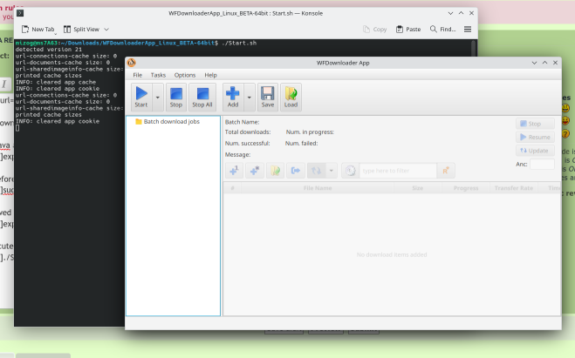Click the Stop All toolbar button
The width and height of the screenshot is (575, 358).
(202, 97)
